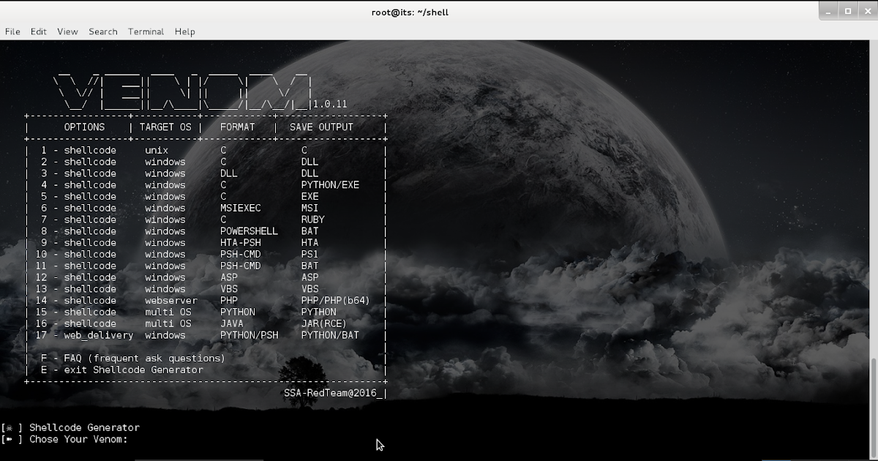The image size is (878, 461).
Task: Open the Help menu
Action: pyautogui.click(x=184, y=31)
